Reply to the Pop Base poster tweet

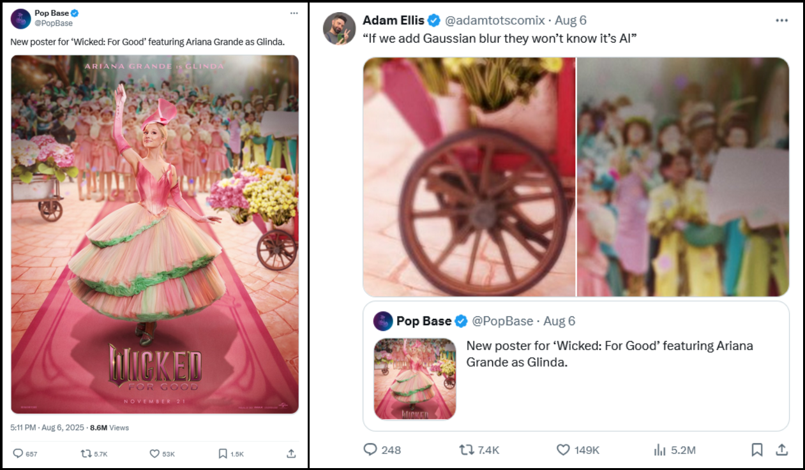pos(18,453)
